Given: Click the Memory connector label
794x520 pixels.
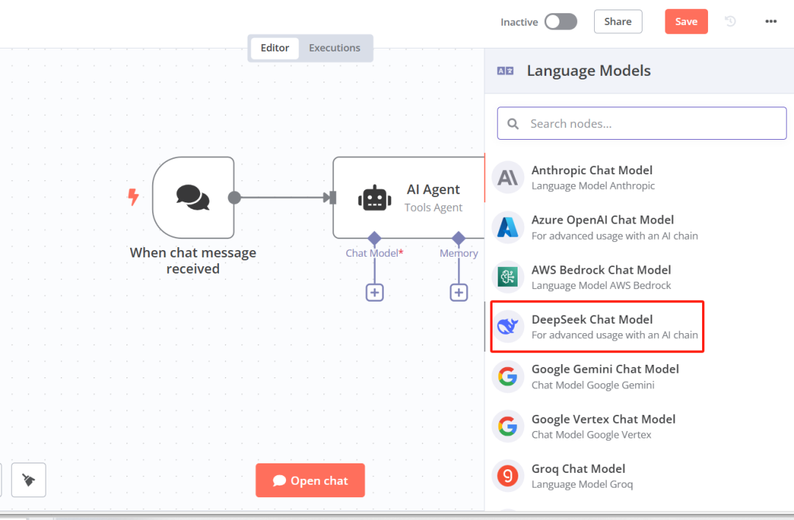Looking at the screenshot, I should 459,253.
